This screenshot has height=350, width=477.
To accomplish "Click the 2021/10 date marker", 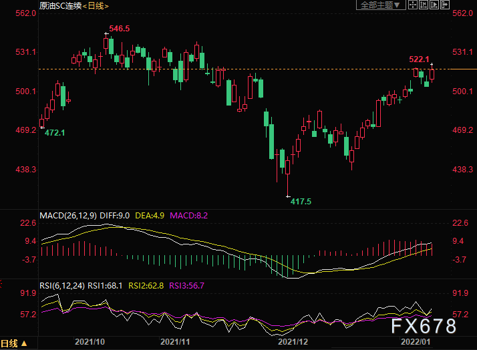I will tap(90, 342).
